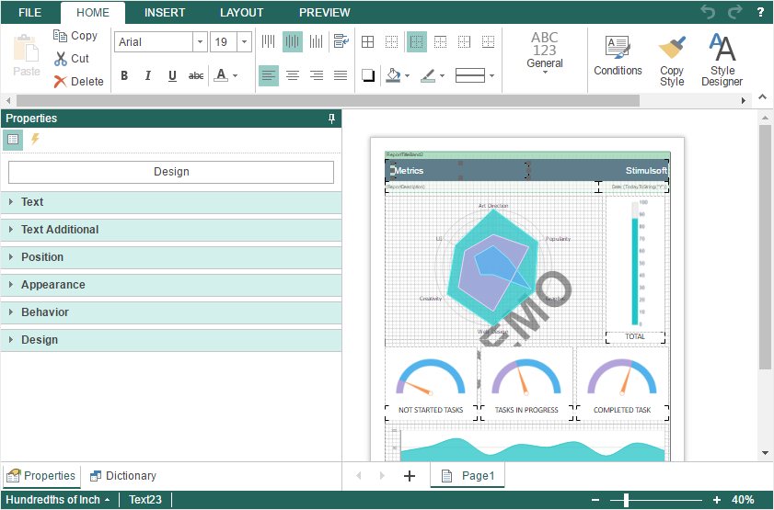
Task: Add a new page with plus icon
Action: tap(410, 476)
